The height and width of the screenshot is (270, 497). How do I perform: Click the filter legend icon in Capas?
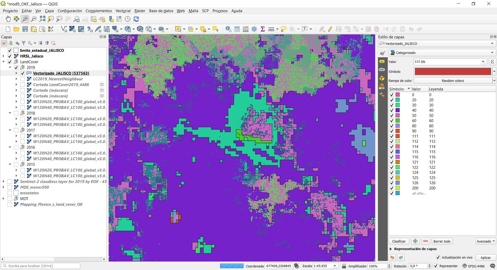click(x=24, y=43)
